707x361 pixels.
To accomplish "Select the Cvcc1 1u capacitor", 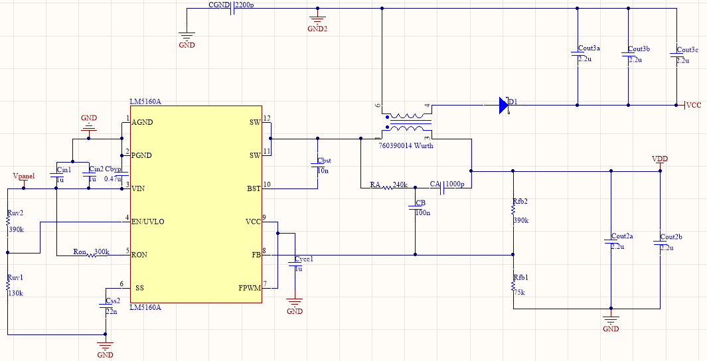I will tap(295, 263).
